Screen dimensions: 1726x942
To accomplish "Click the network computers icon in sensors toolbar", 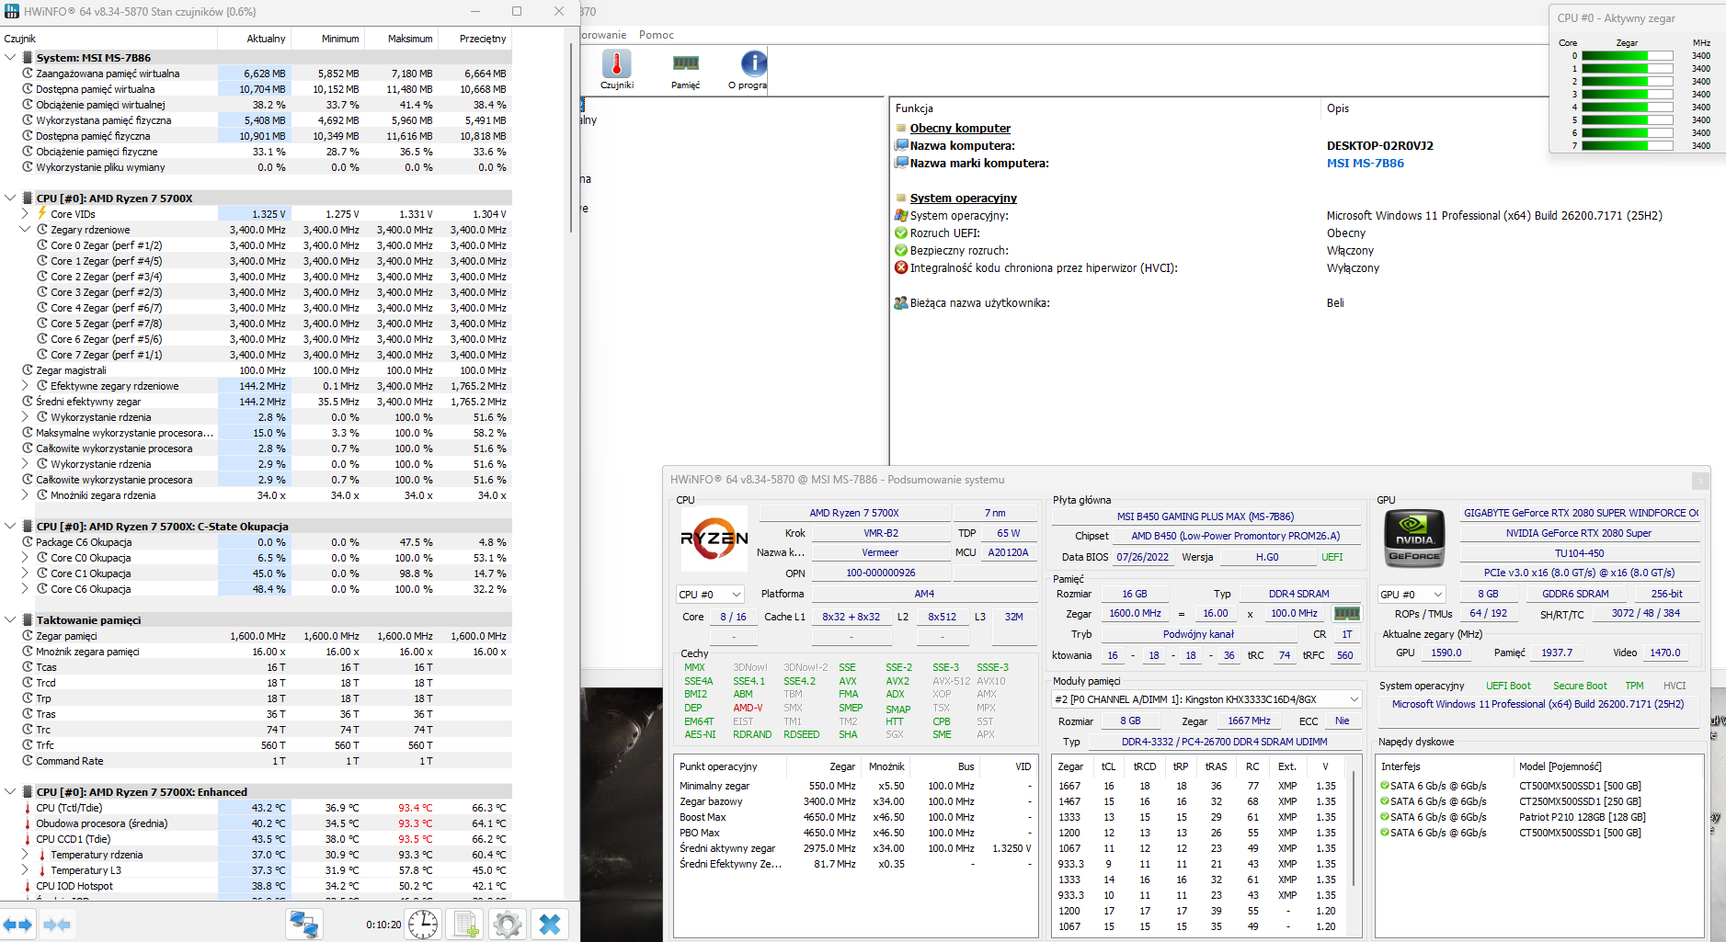I will pyautogui.click(x=303, y=925).
